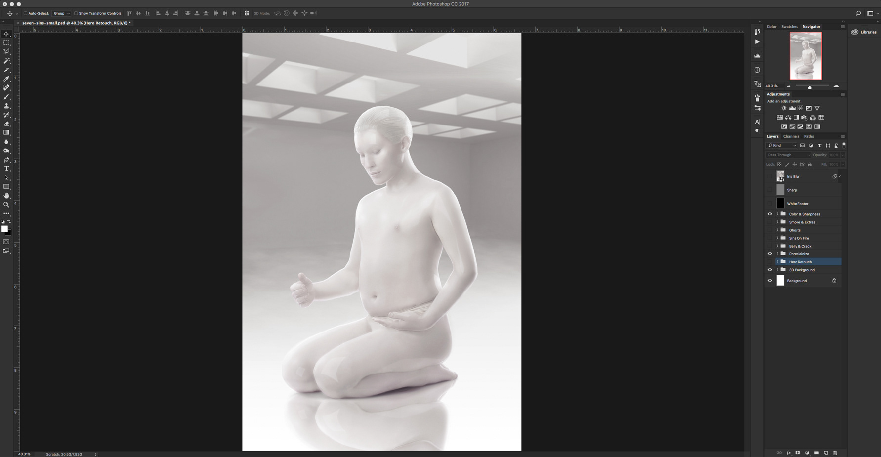Show the Iris Blur layer

[x=770, y=176]
